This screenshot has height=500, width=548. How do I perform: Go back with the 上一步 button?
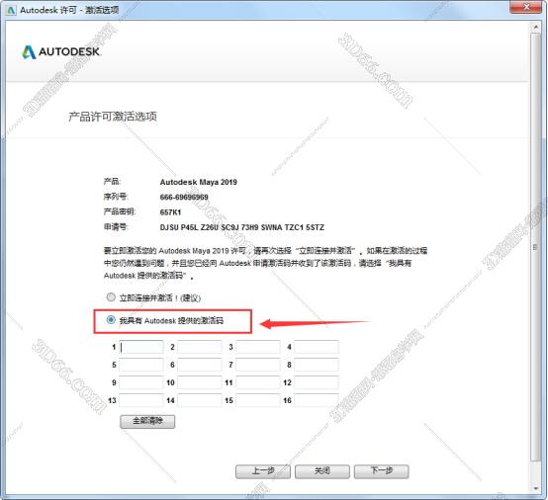[x=263, y=471]
